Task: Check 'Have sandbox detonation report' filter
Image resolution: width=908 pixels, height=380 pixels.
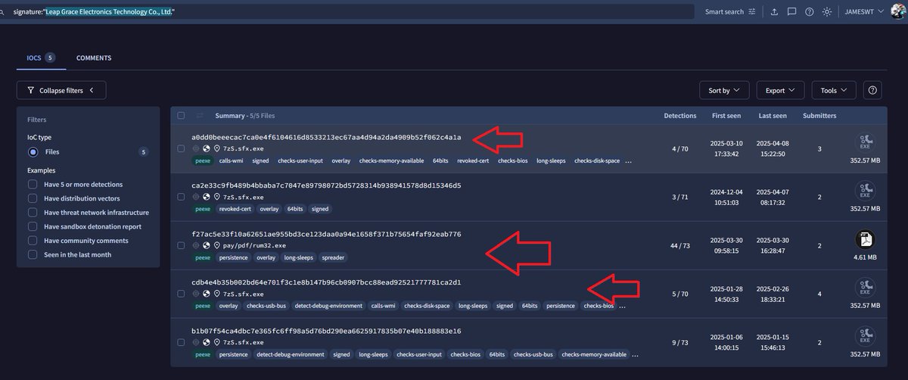Action: point(33,226)
